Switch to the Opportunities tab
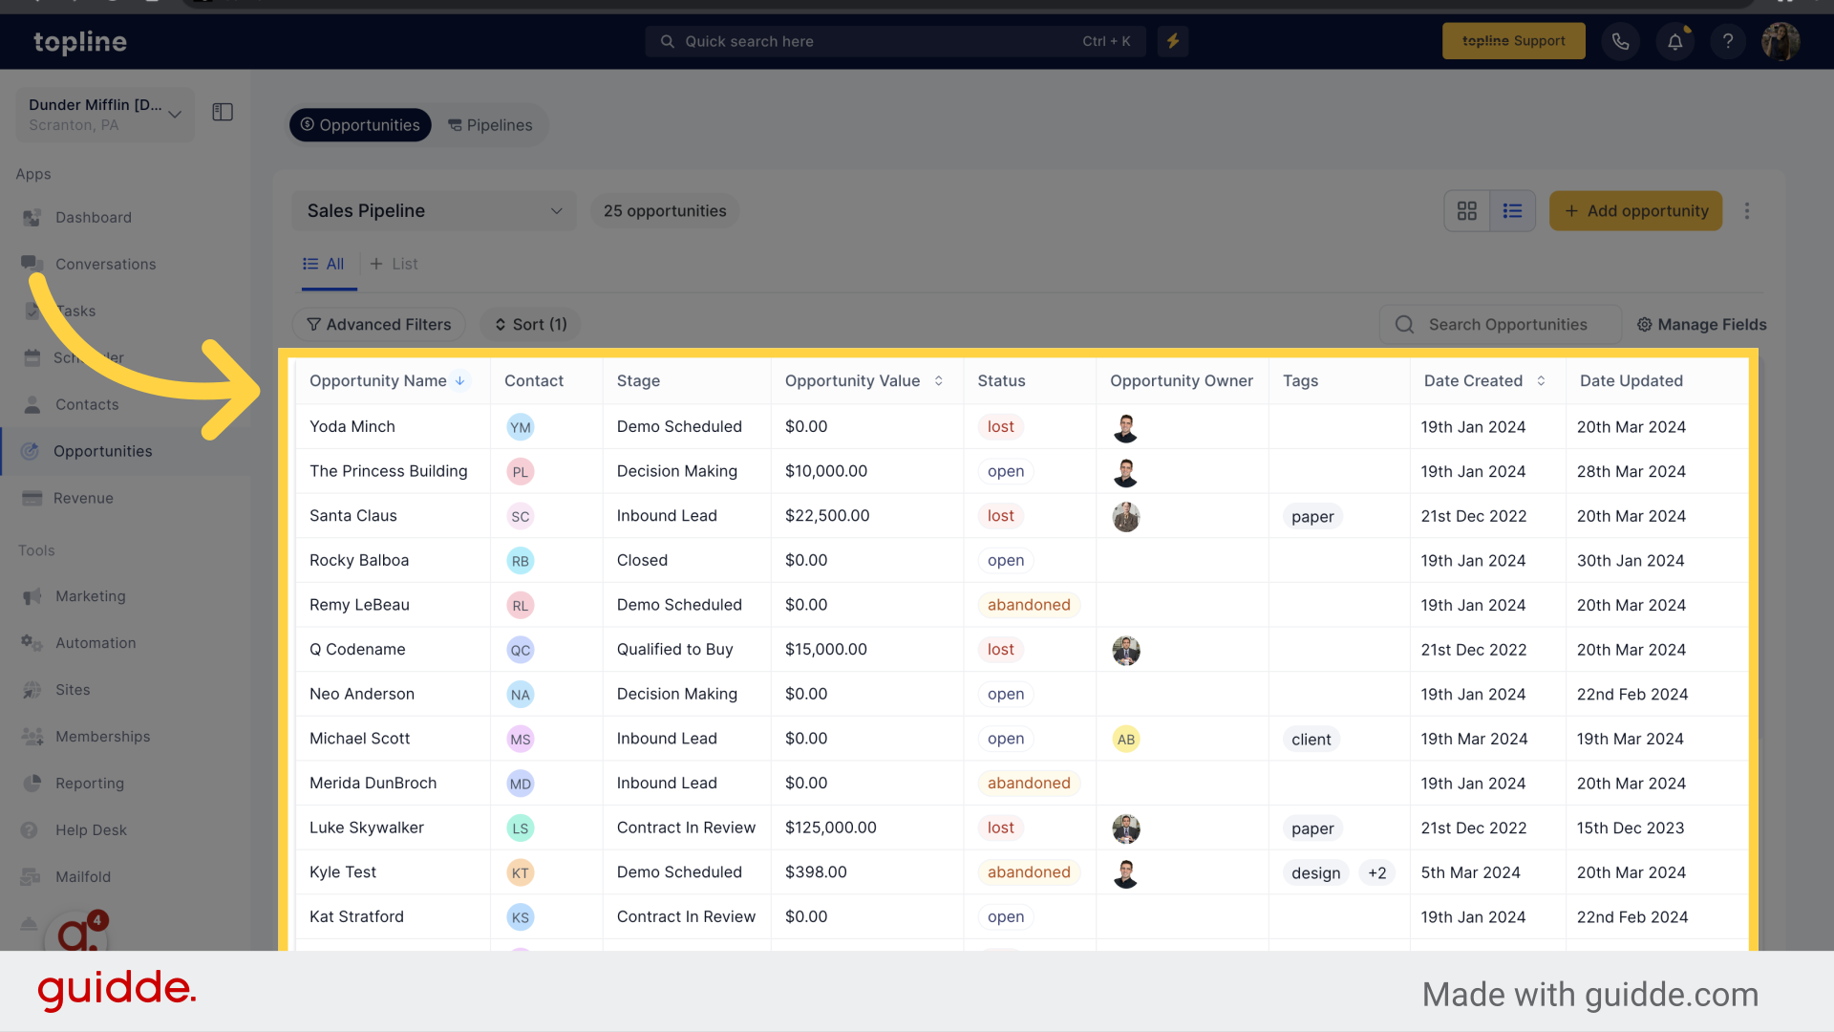 click(x=360, y=125)
